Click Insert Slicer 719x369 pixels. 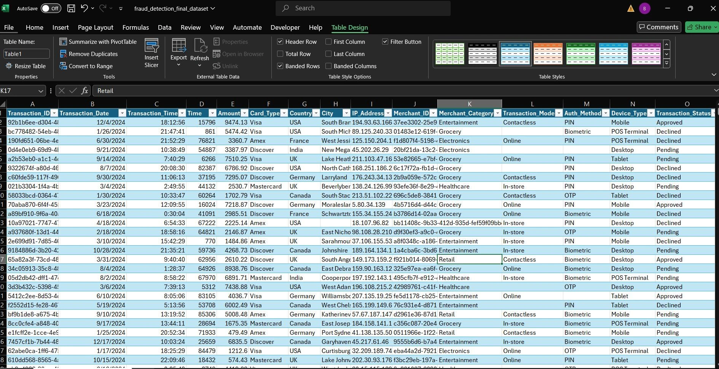pos(151,54)
